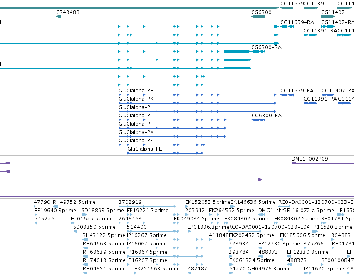Viewport: 354px width, 275px height.
Task: Select EST 47790
Action: 35,206
